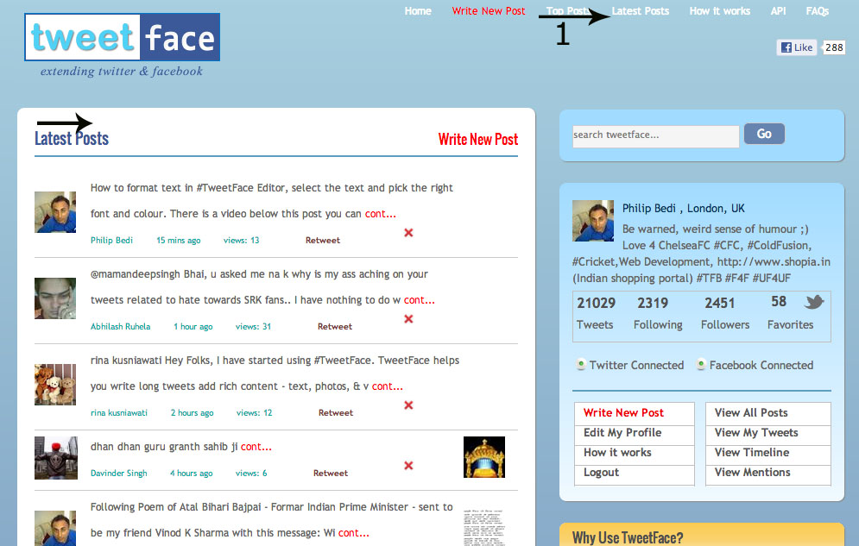Open Philip Bedi's avatar on first post

tap(55, 212)
